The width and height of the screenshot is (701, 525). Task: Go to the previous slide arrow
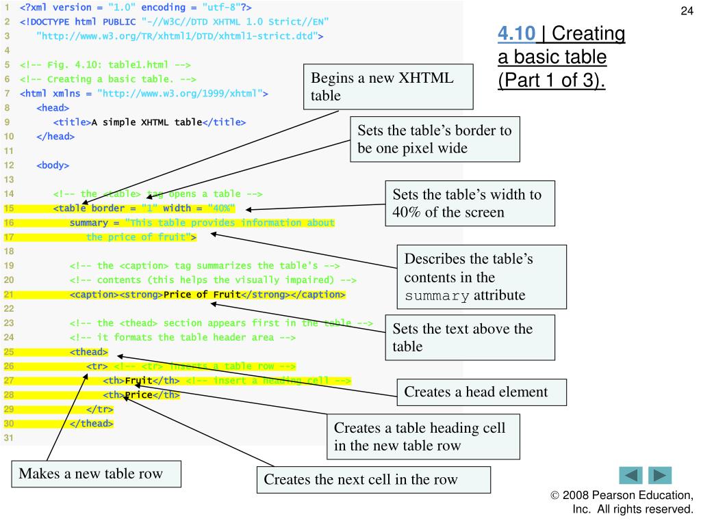coord(630,475)
